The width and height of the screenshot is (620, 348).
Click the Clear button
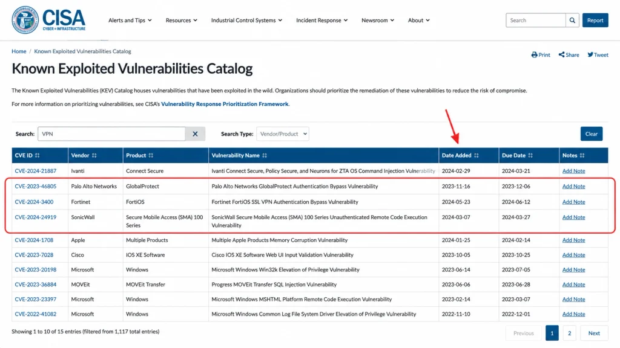point(591,134)
